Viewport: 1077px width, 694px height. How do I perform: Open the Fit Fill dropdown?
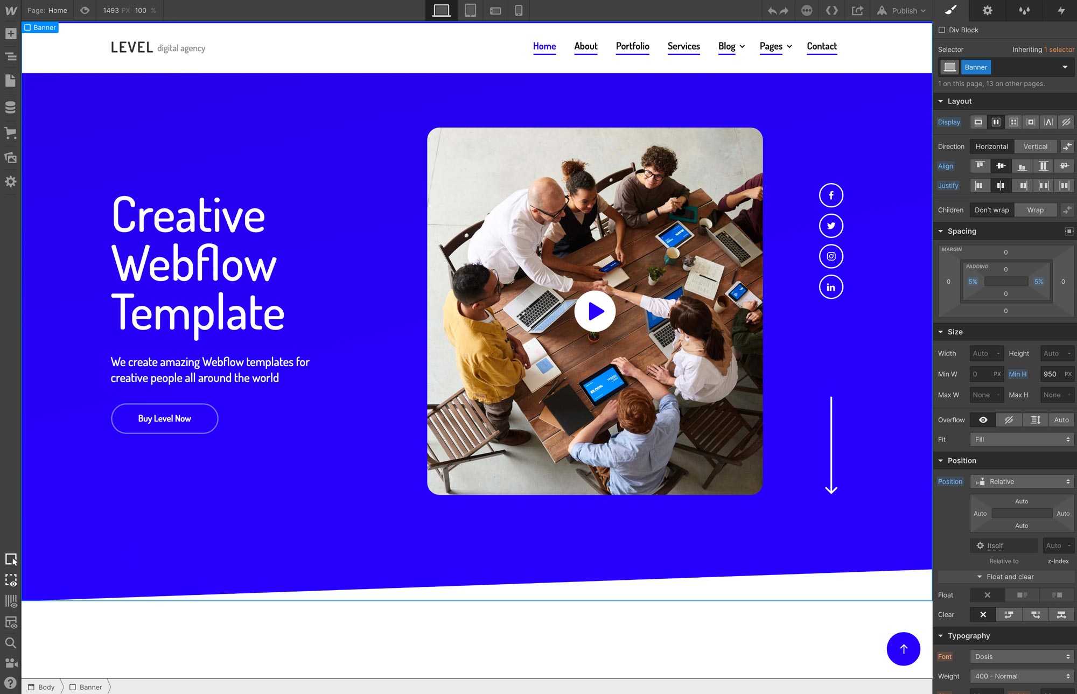click(1022, 439)
